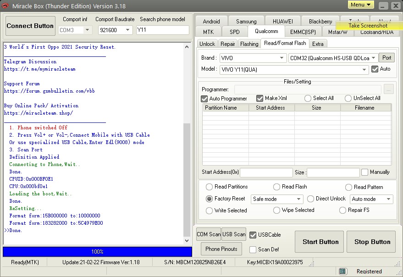
Task: Choose the UnSelect All radio button
Action: [348, 98]
